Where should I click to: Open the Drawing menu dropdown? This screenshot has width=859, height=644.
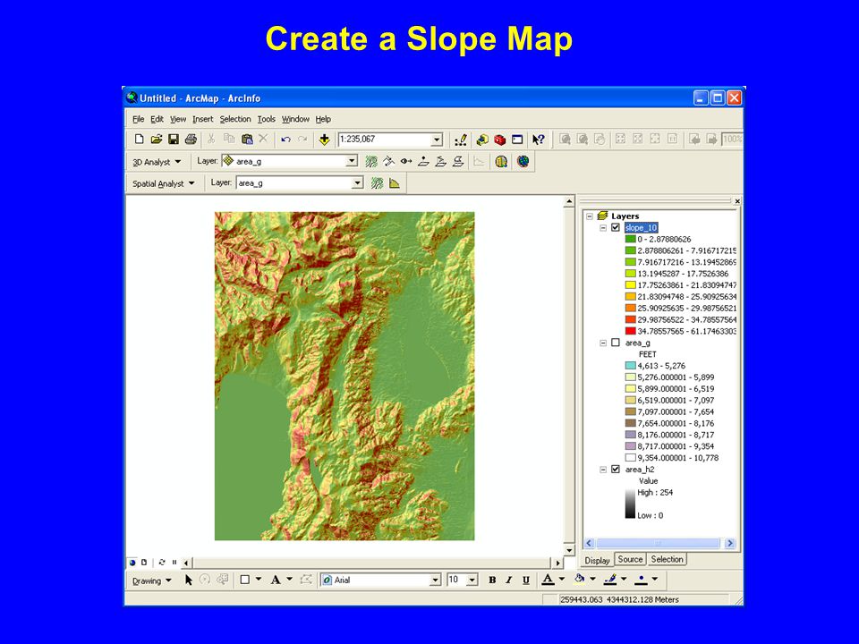[x=152, y=580]
